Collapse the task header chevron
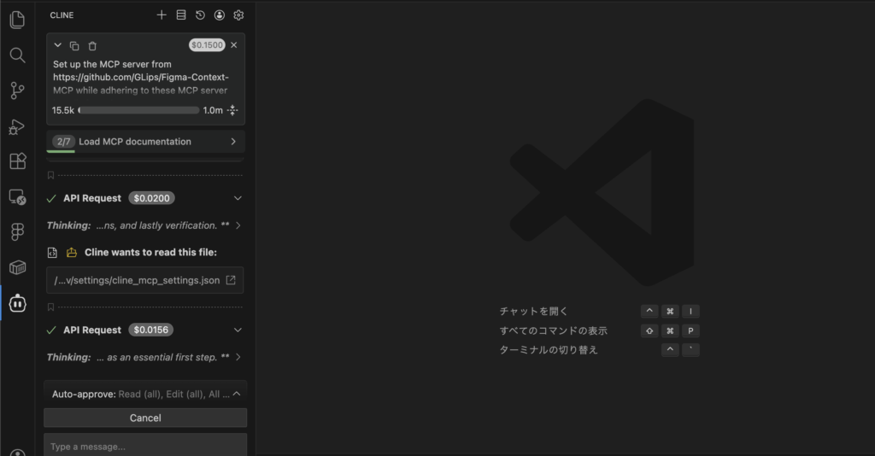The height and width of the screenshot is (456, 875). 57,45
